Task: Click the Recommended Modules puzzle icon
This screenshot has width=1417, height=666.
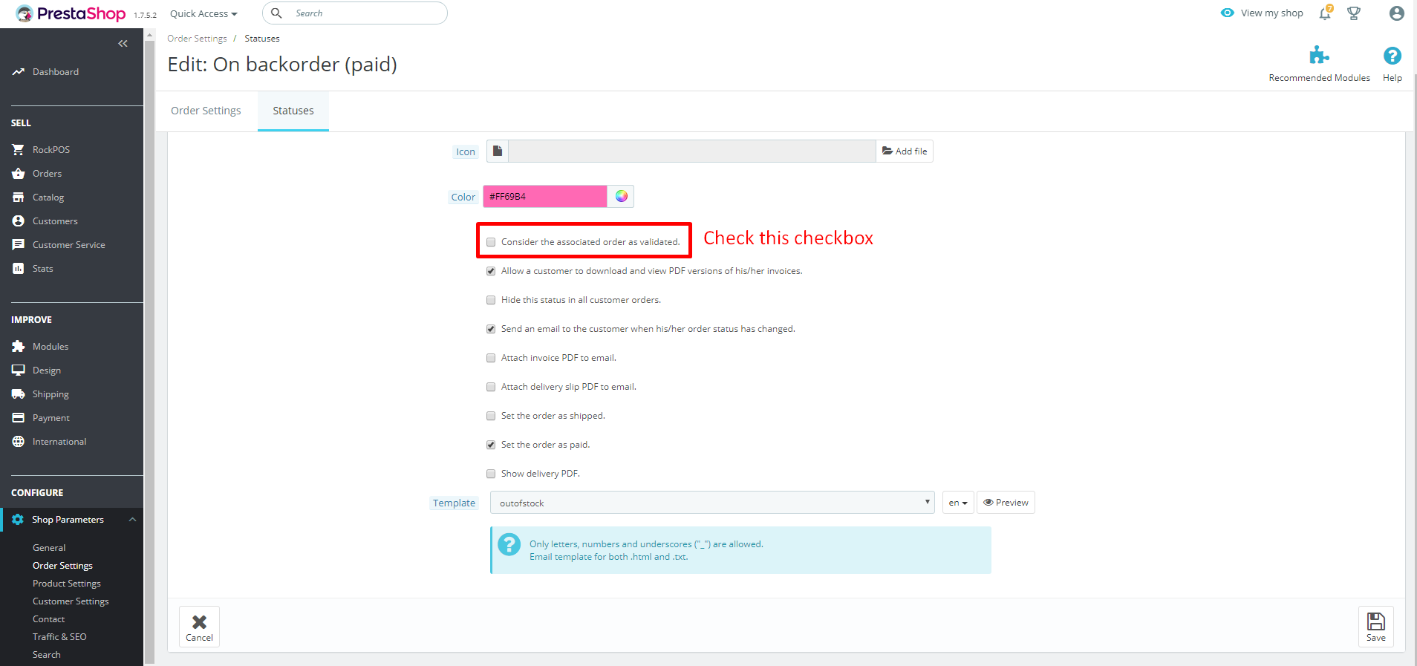Action: (1319, 56)
